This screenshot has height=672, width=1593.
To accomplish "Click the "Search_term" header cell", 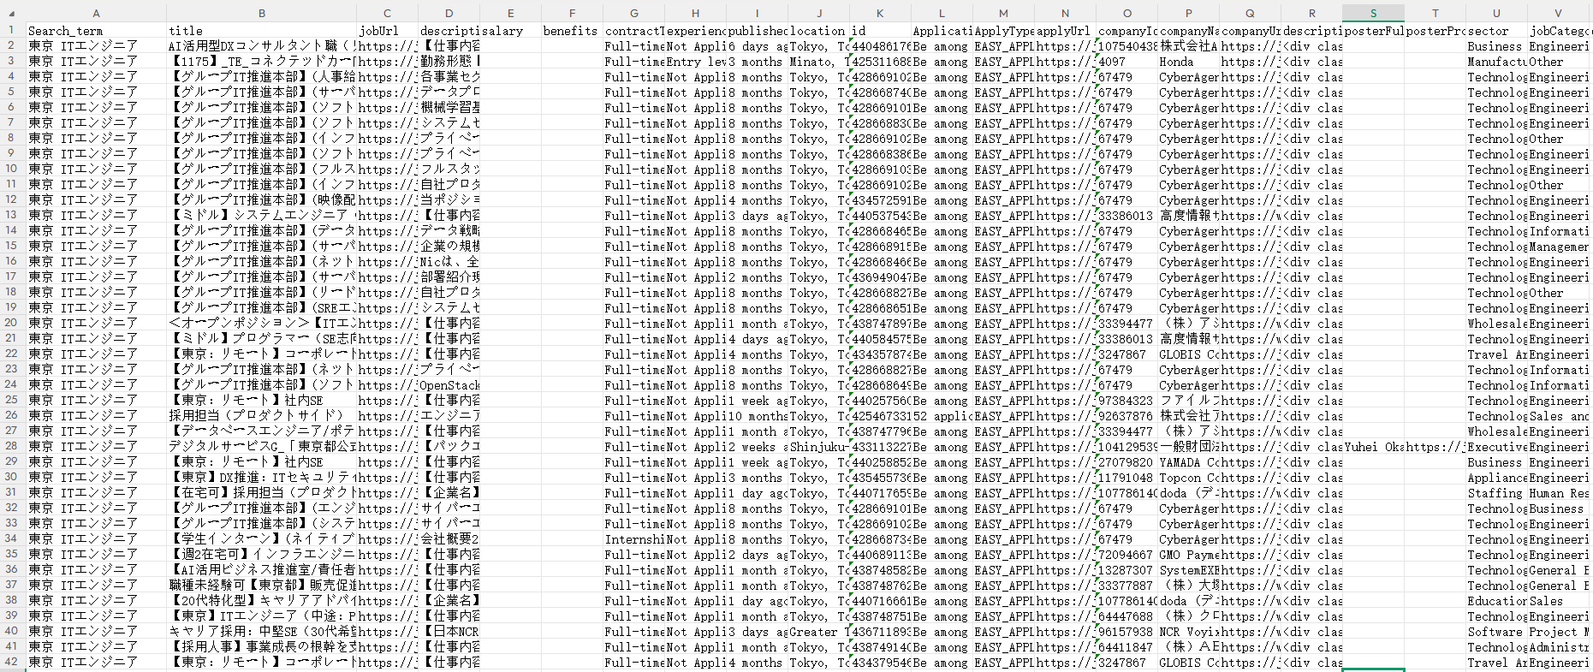I will coord(96,31).
